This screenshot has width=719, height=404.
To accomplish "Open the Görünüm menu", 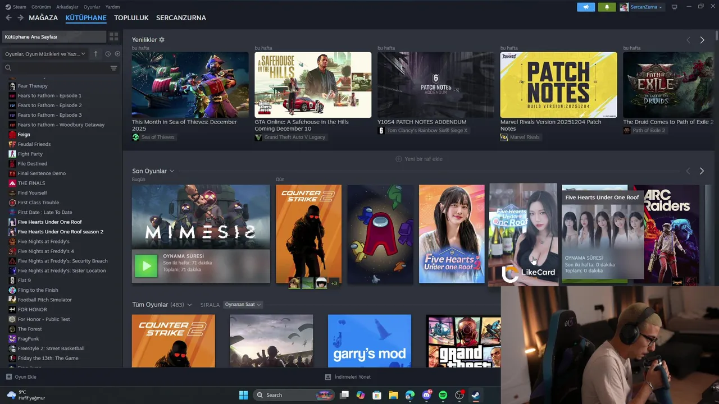I will (x=41, y=7).
